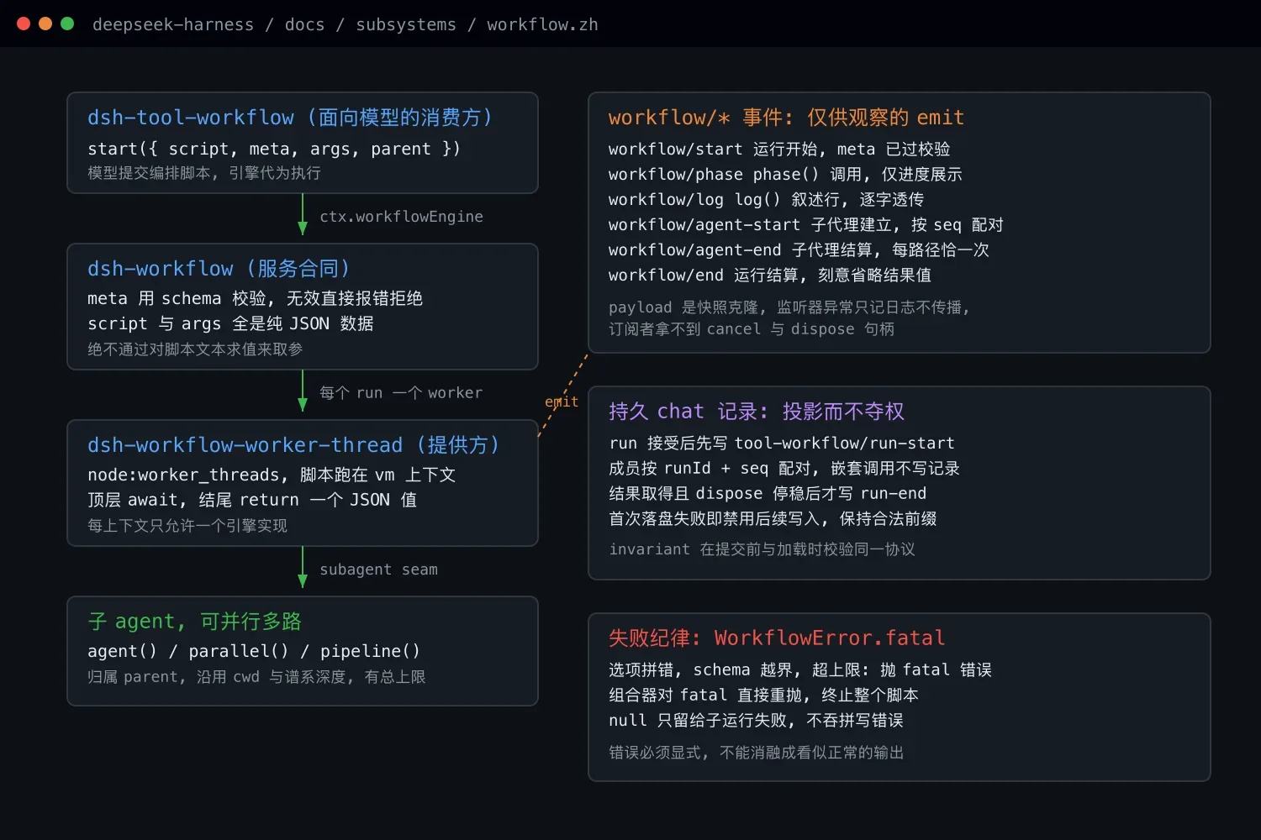Click the "workflow/agent-start 子代理建立" event line
Viewport: 1261px width, 840px height.
tap(806, 224)
